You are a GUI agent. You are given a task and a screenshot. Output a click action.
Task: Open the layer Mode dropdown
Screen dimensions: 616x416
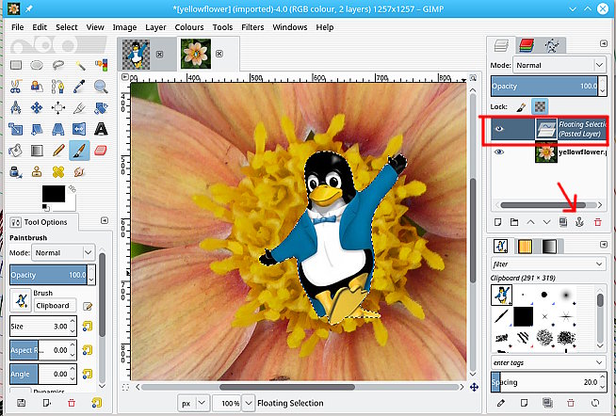point(559,65)
